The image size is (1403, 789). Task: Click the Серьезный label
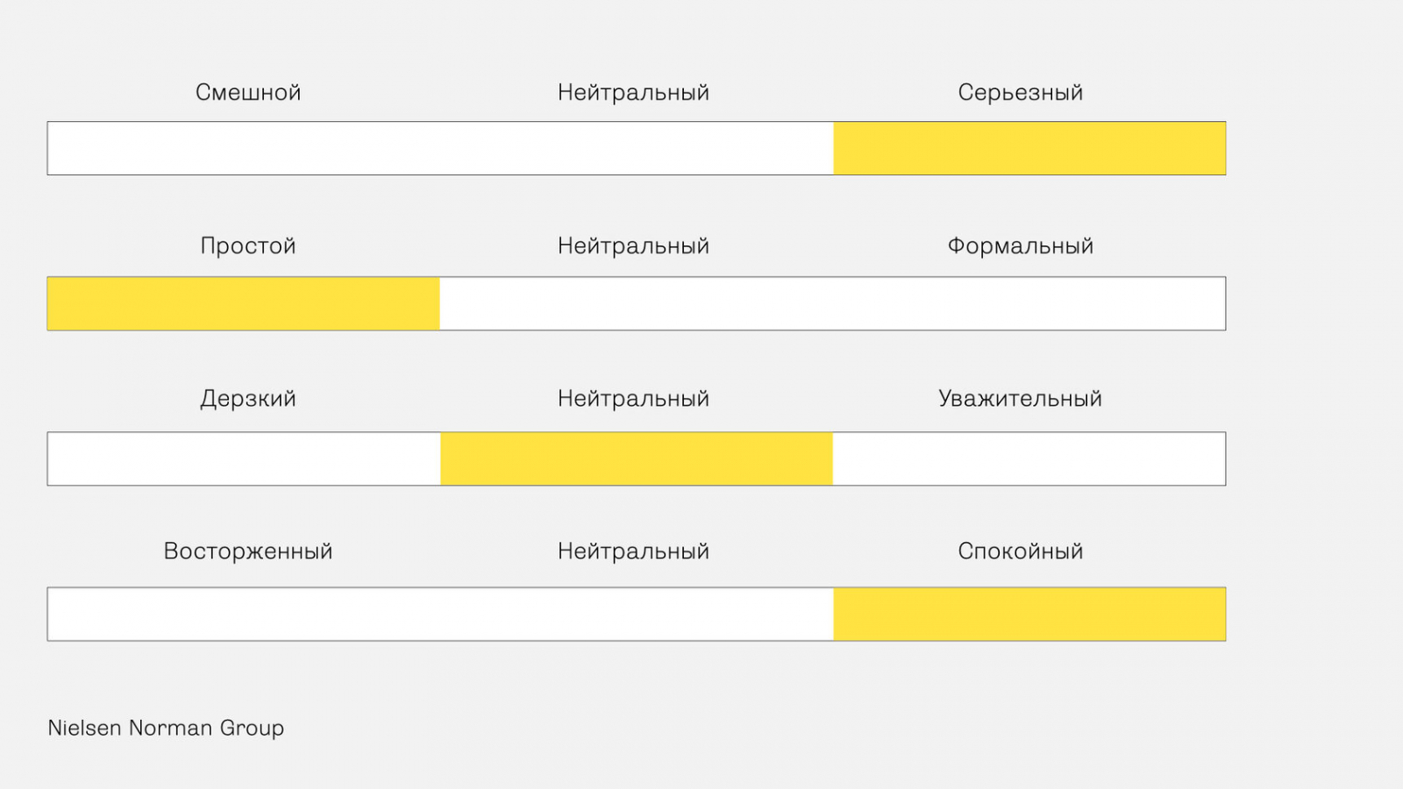tap(1020, 92)
